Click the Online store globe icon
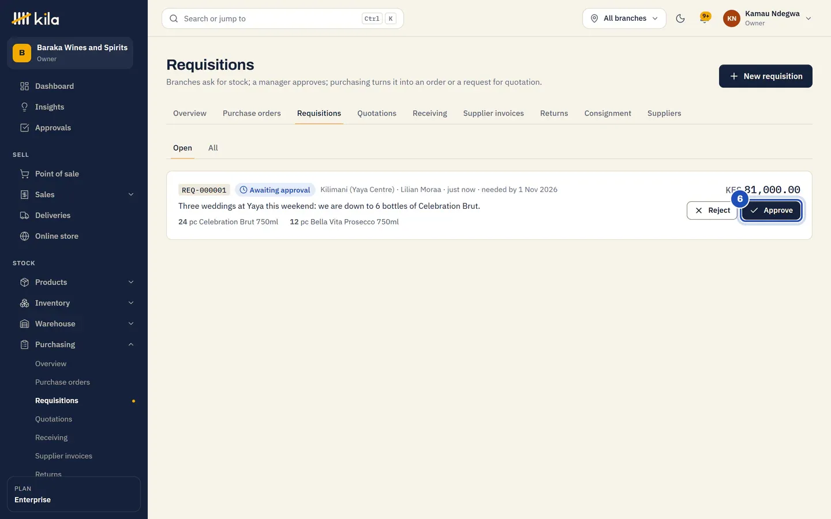Viewport: 831px width, 519px height. pyautogui.click(x=24, y=236)
